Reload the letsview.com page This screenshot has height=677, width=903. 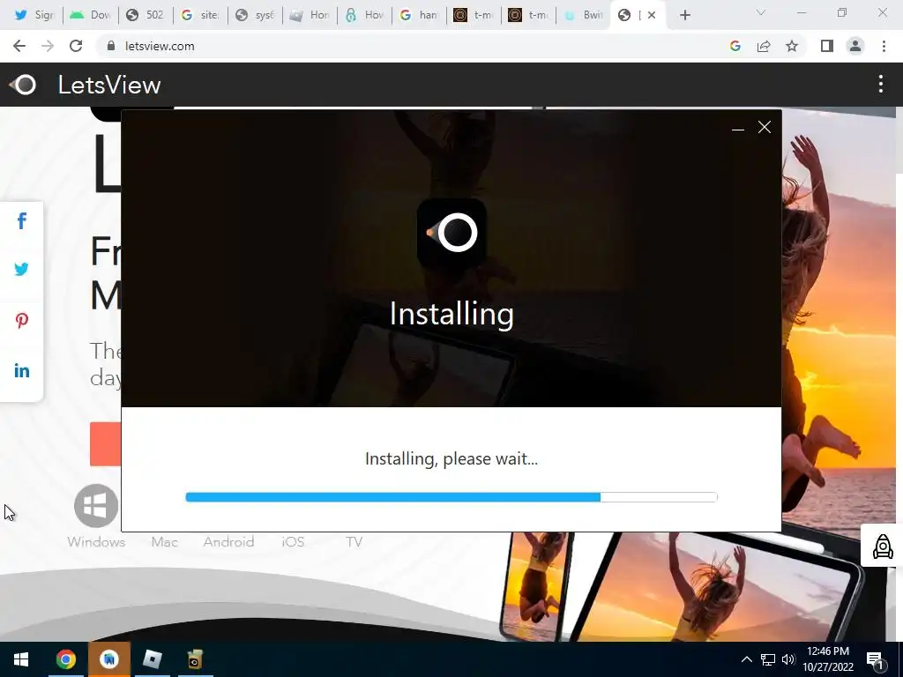click(76, 46)
